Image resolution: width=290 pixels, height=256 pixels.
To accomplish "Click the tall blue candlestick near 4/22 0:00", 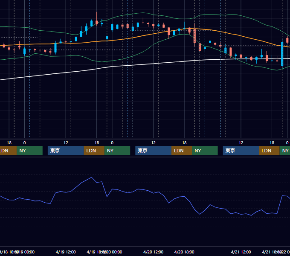I will point(282,54).
